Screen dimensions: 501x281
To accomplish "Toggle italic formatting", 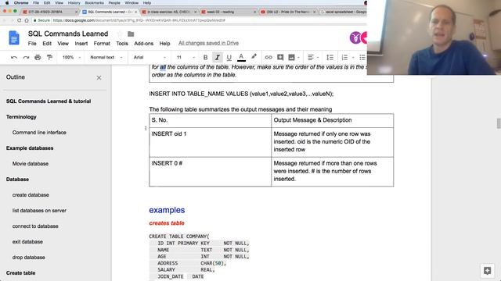I will [218, 57].
